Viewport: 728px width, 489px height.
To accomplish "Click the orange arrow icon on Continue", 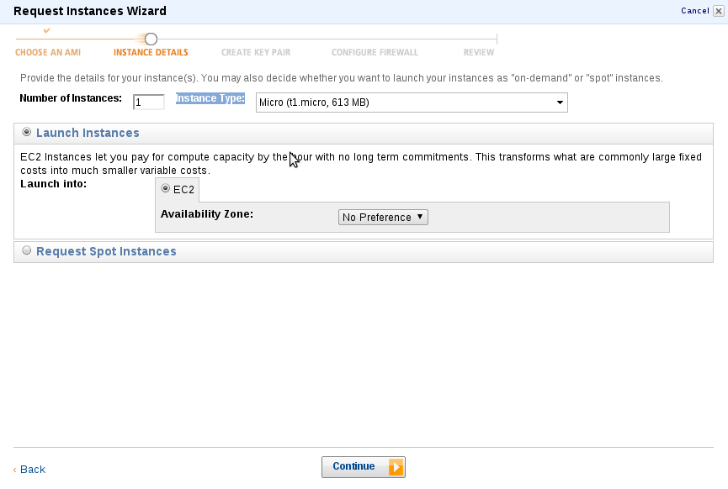I will pyautogui.click(x=396, y=467).
